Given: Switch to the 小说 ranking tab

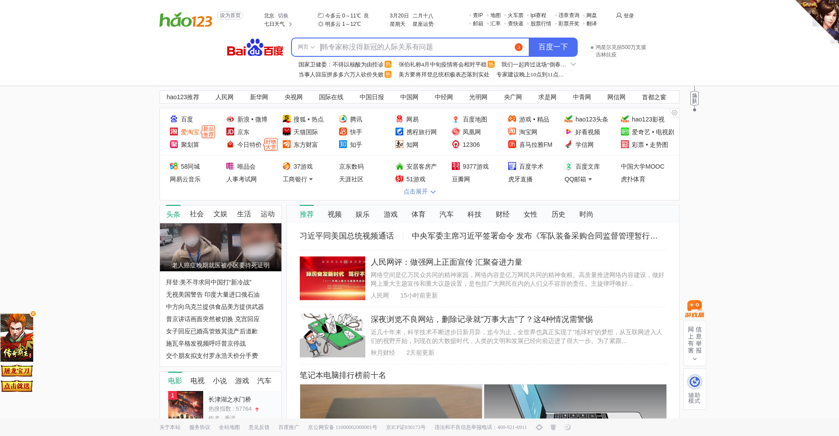Looking at the screenshot, I should (x=220, y=381).
